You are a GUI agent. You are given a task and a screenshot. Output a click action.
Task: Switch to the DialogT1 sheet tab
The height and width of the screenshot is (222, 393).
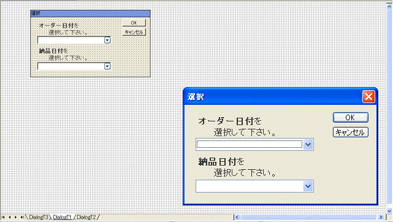click(62, 217)
